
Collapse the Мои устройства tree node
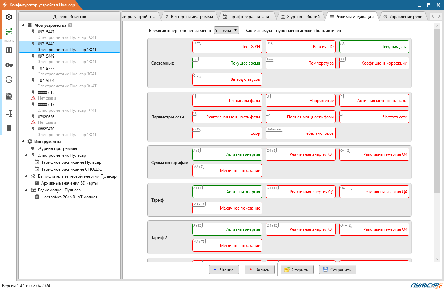[x=23, y=25]
